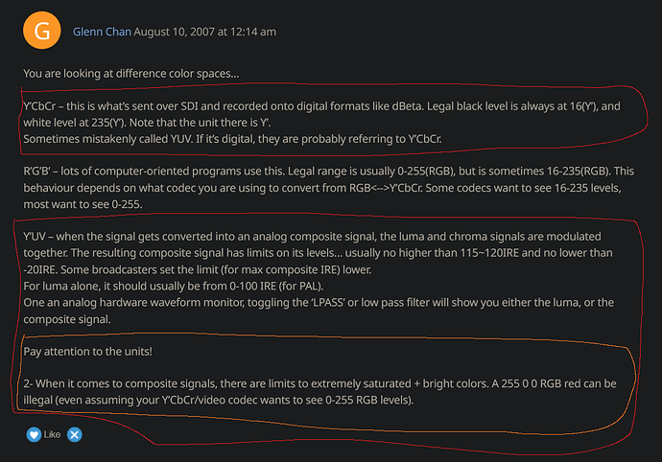Click the "255 0 0 RGB red" text

click(x=543, y=383)
